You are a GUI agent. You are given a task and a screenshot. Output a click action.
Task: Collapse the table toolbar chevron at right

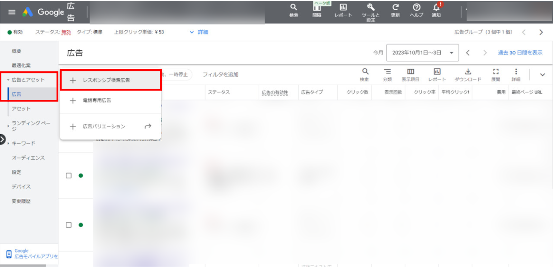click(x=542, y=75)
